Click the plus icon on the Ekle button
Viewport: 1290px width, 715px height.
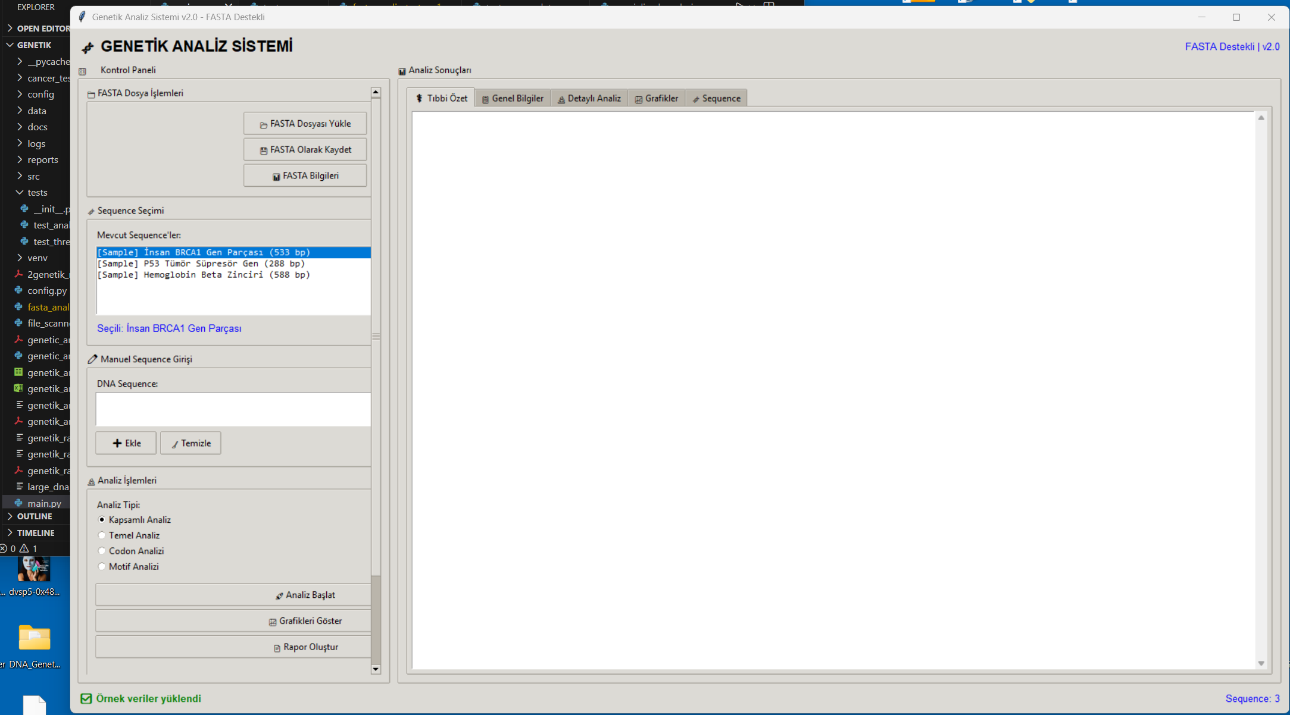(117, 443)
